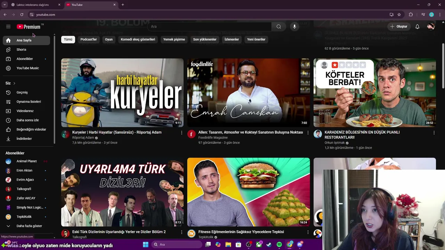Open YouTube Music in the sidebar
Screen dimensions: 445x250
(x=26, y=68)
